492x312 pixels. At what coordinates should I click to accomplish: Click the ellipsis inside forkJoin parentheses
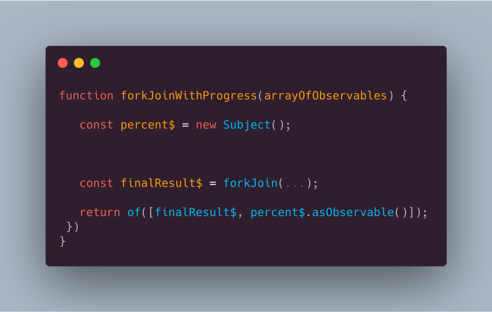click(295, 183)
